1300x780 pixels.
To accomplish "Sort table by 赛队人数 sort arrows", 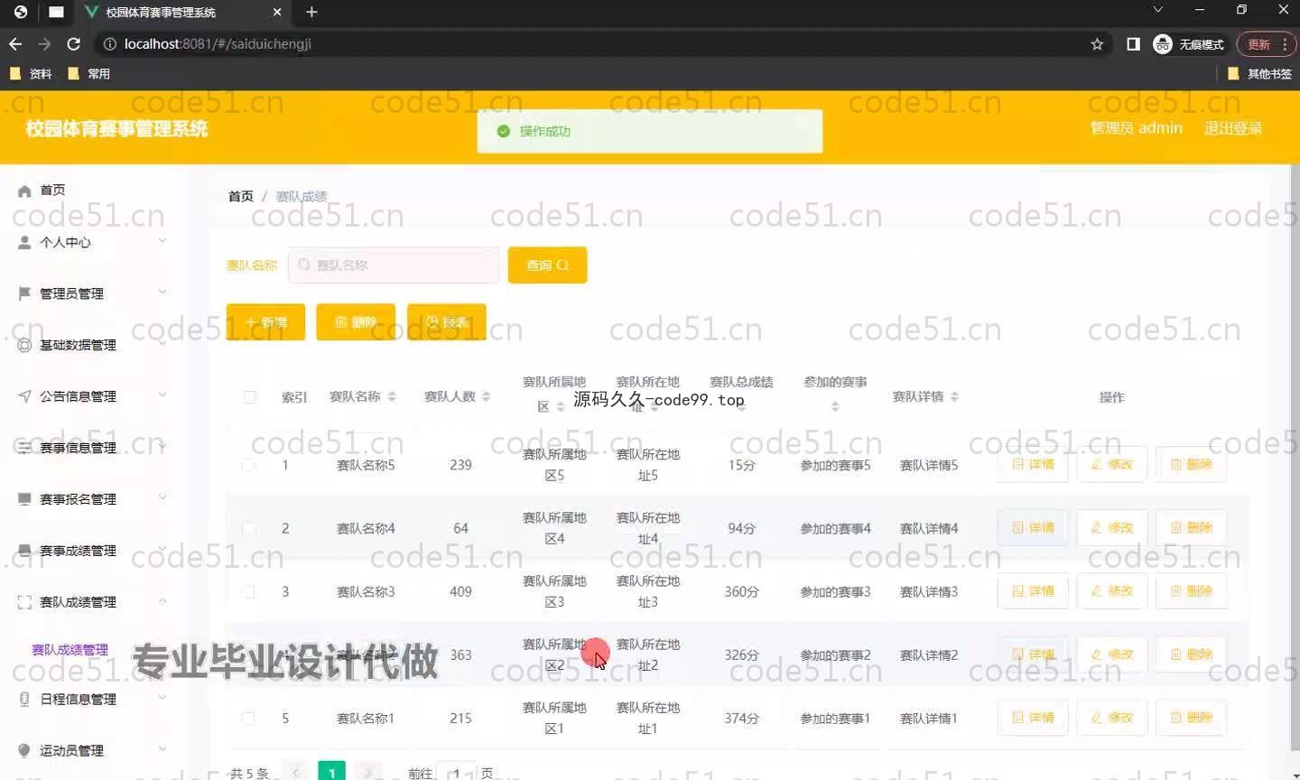I will click(x=486, y=396).
